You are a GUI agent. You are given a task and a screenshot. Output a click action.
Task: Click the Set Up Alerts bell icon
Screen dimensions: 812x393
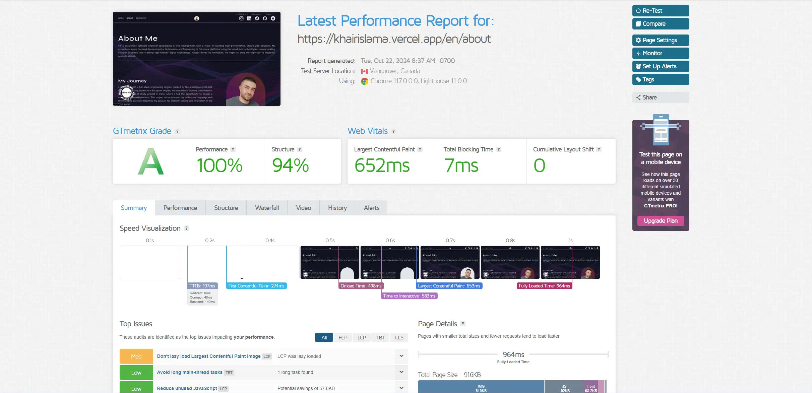coord(638,66)
